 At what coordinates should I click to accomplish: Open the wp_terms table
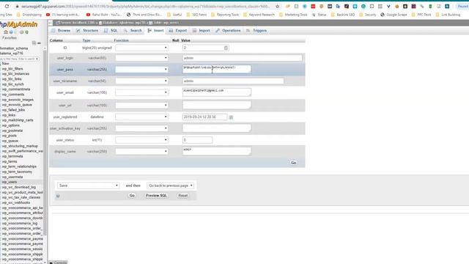pos(10,161)
